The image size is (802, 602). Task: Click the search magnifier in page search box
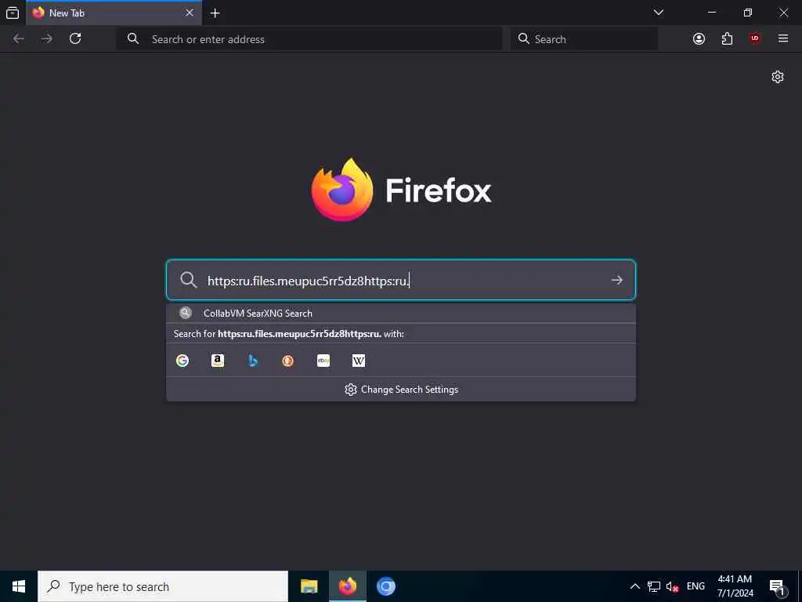pyautogui.click(x=188, y=280)
